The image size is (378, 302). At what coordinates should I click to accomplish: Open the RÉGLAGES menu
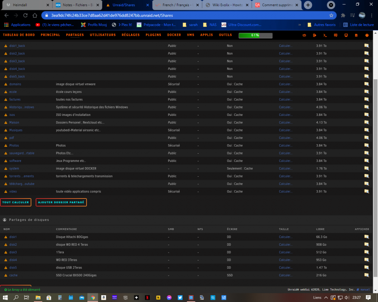click(131, 35)
